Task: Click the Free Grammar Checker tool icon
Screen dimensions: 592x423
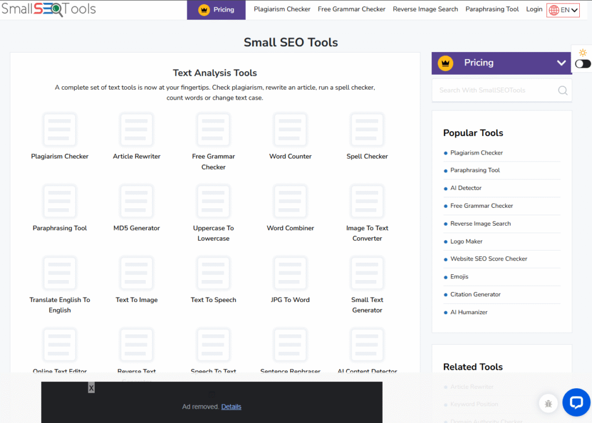Action: pos(213,130)
